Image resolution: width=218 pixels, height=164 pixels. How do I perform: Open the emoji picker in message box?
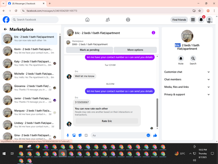148,136
